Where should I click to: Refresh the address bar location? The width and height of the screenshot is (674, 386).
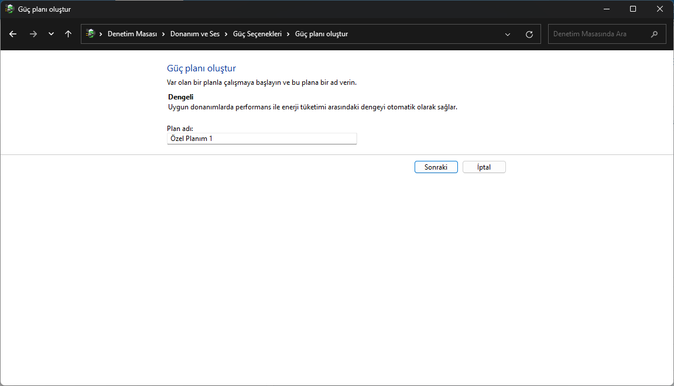(x=529, y=35)
